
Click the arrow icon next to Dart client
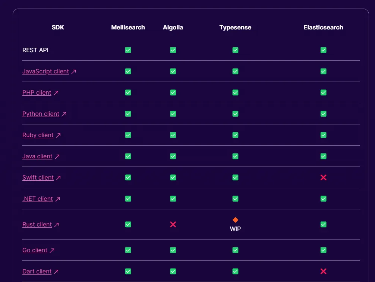point(56,272)
